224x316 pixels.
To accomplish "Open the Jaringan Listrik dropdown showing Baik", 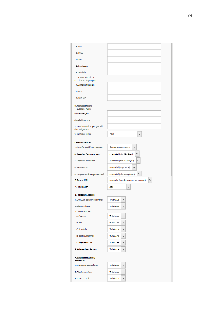I will (x=124, y=134).
